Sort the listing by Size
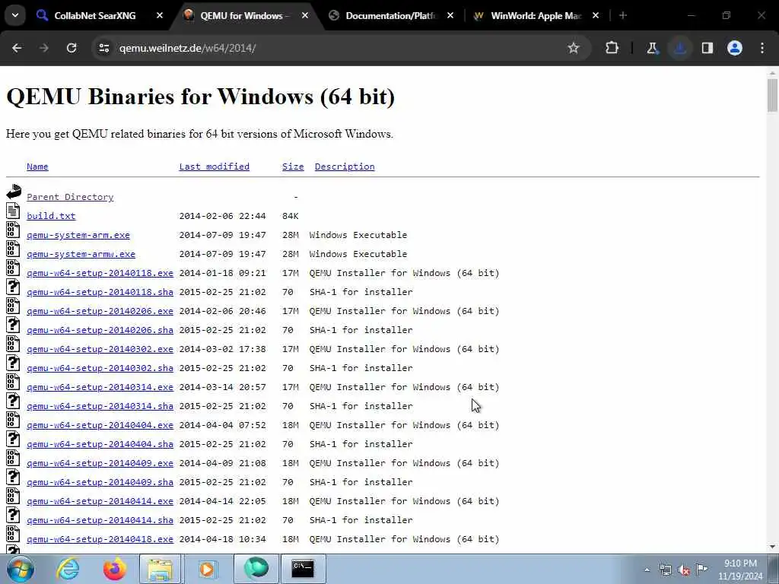 293,167
